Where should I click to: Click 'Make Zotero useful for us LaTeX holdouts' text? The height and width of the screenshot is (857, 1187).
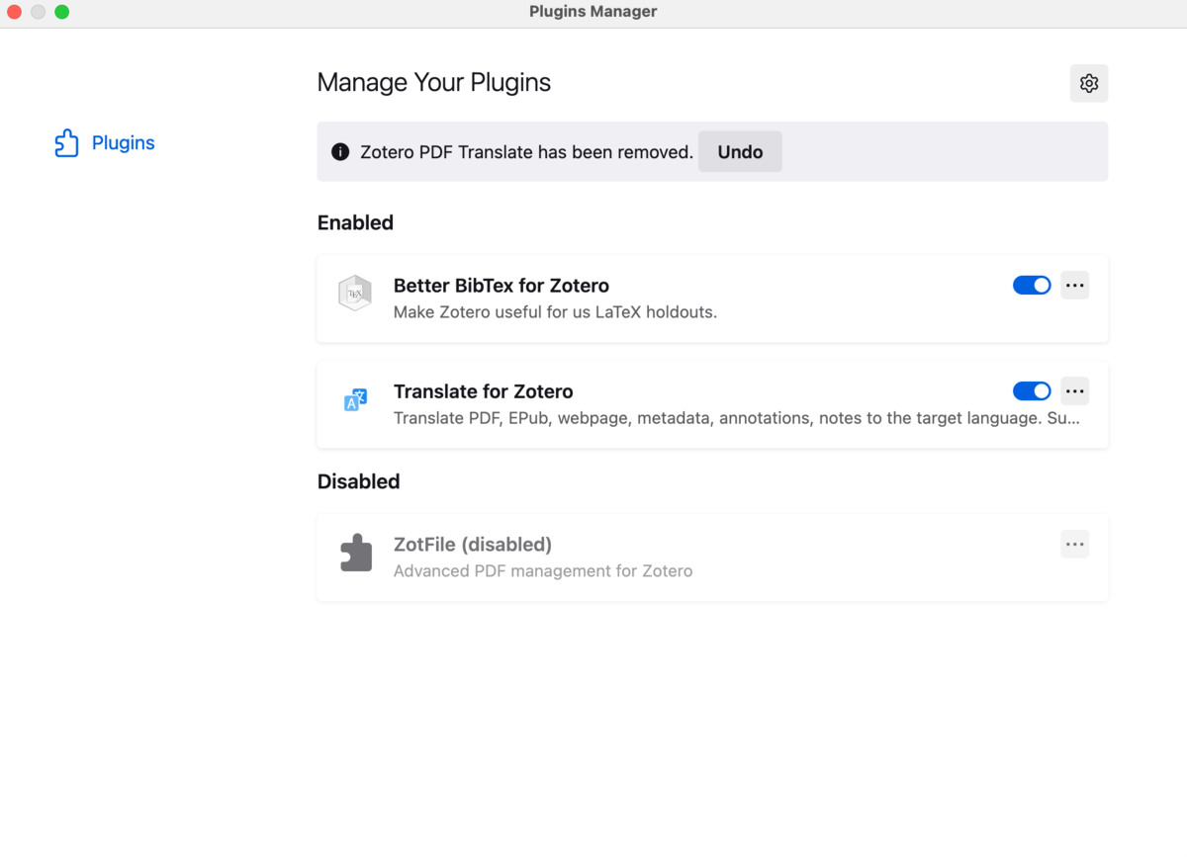click(555, 312)
